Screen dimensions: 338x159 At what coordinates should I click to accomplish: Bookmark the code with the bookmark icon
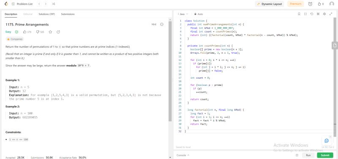[x=299, y=14]
